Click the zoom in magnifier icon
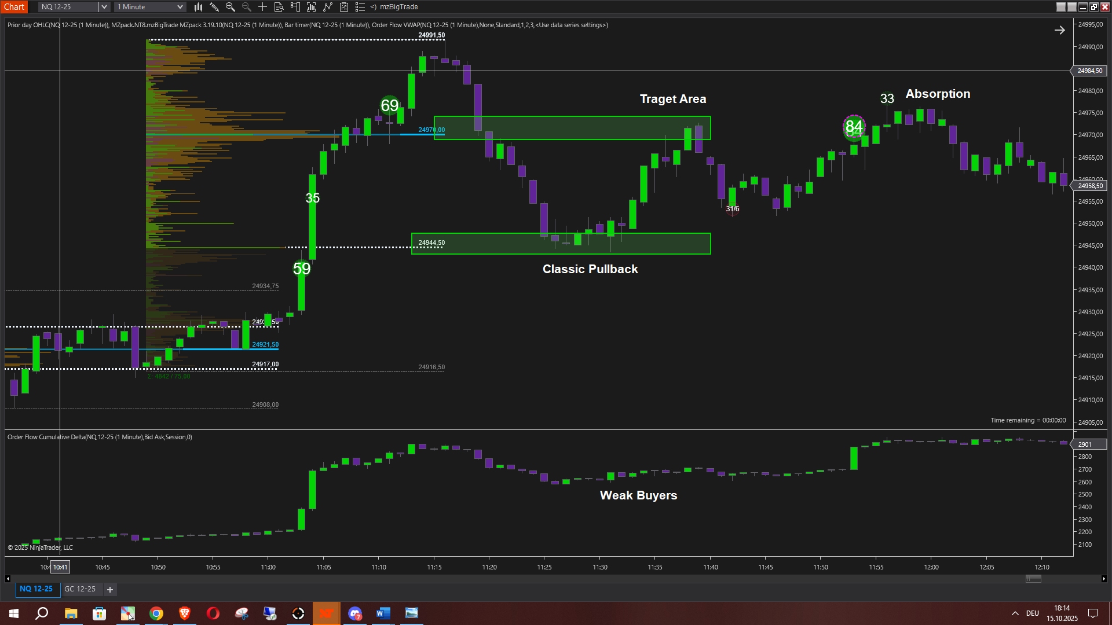 tap(231, 7)
